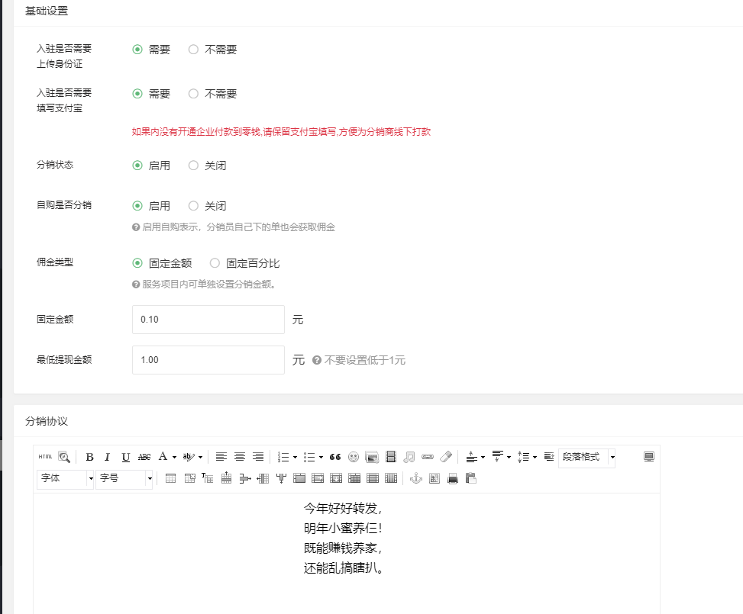Select '需要' for ID card upload

coord(137,50)
